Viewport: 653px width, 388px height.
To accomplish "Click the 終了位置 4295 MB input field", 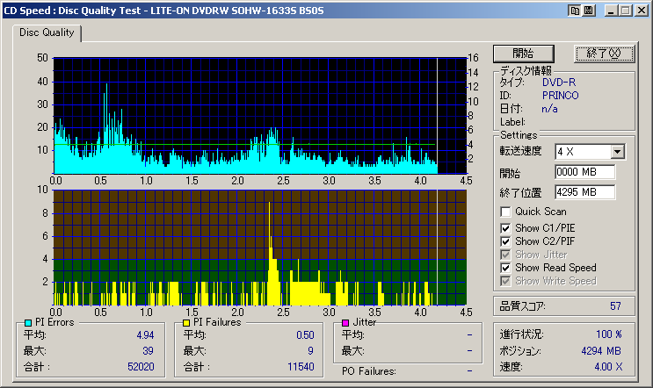I will point(584,192).
